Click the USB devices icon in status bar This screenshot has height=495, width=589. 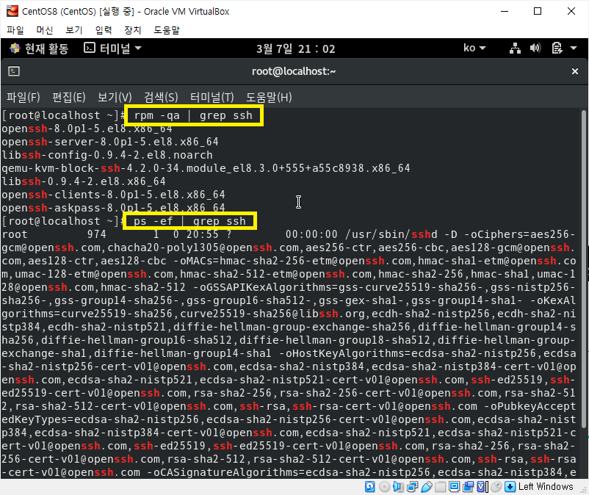point(427,487)
